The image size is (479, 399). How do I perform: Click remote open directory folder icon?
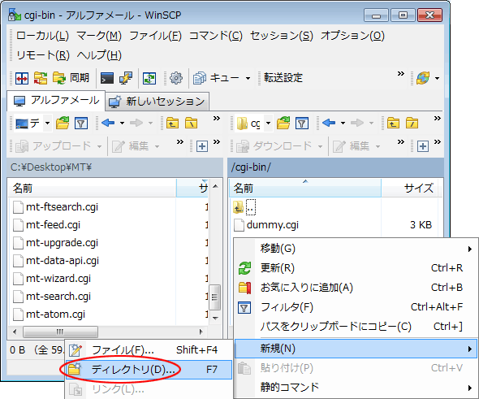tap(283, 124)
